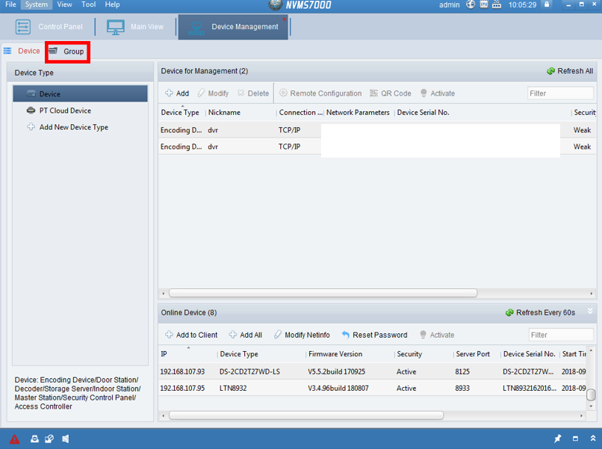Pin the bottom alarm panel
This screenshot has height=449, width=602.
coord(557,439)
